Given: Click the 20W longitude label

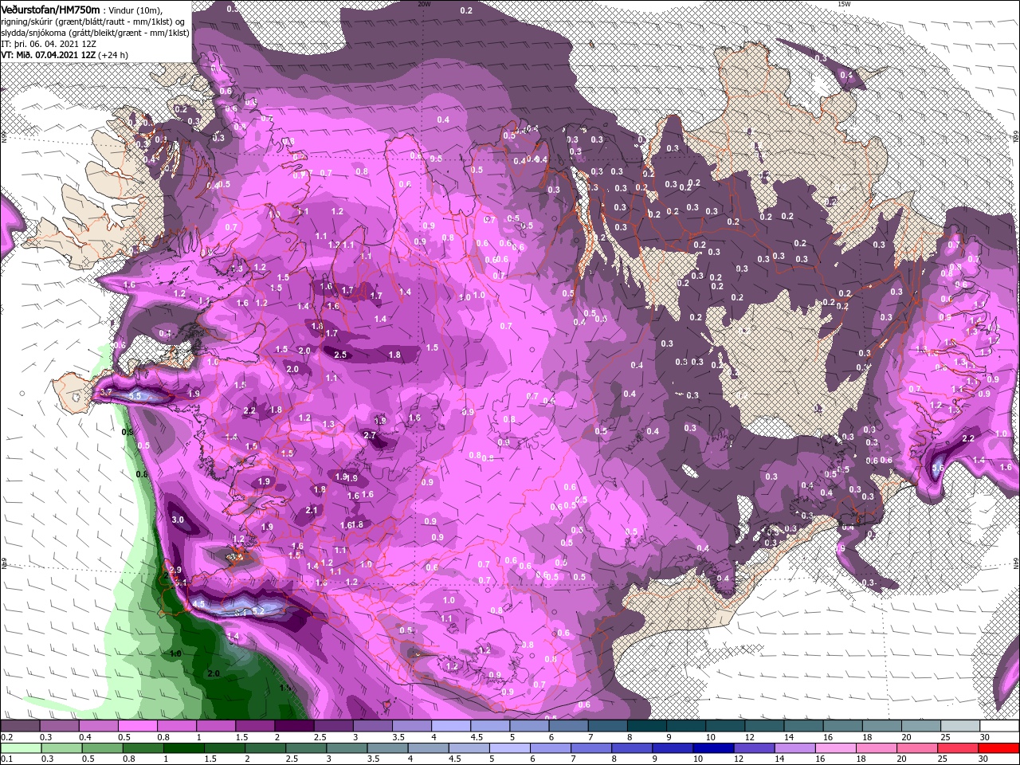Looking at the screenshot, I should [x=424, y=4].
